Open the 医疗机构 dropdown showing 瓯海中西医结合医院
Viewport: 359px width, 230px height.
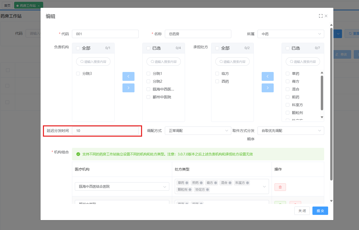122,186
